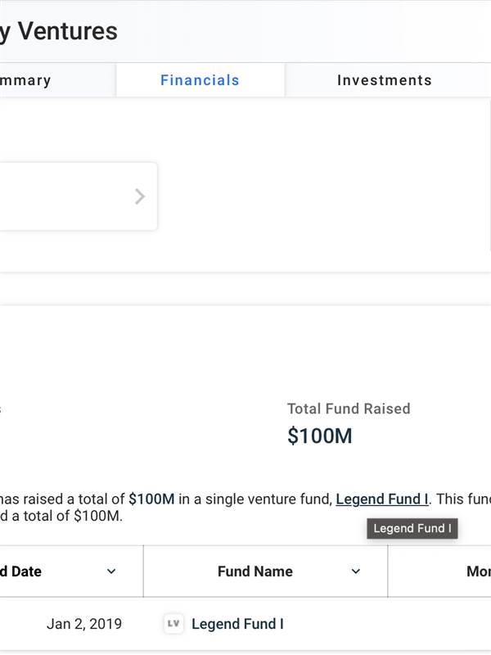Open the underlined Legend Fund I link in the paragraph

[381, 499]
